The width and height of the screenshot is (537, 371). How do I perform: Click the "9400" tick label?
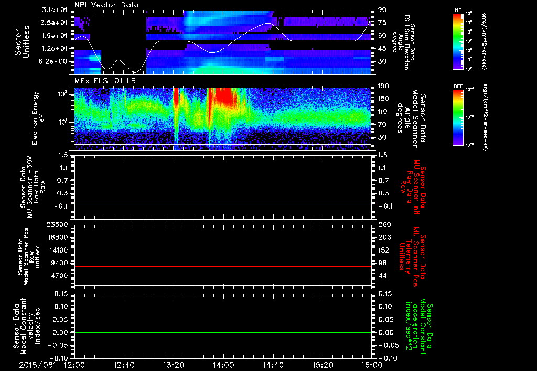(x=60, y=263)
